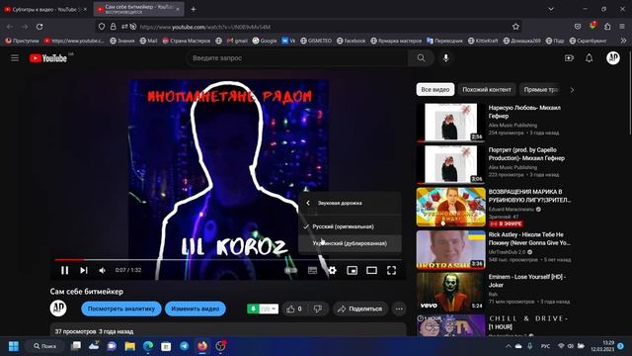
Task: Open the YouTube guide hamburger menu
Action: click(x=15, y=58)
